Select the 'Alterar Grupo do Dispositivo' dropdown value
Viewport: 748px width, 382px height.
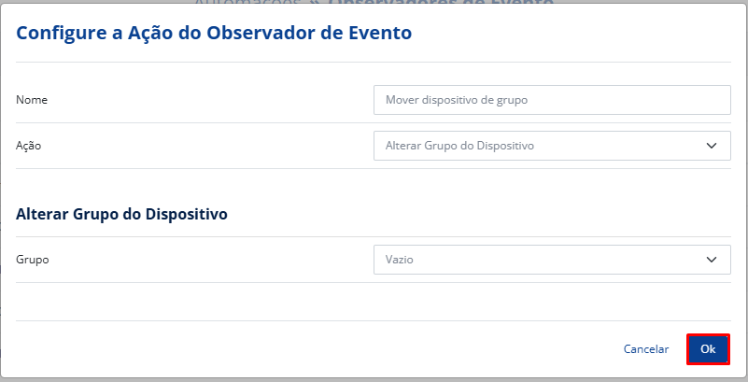(459, 146)
